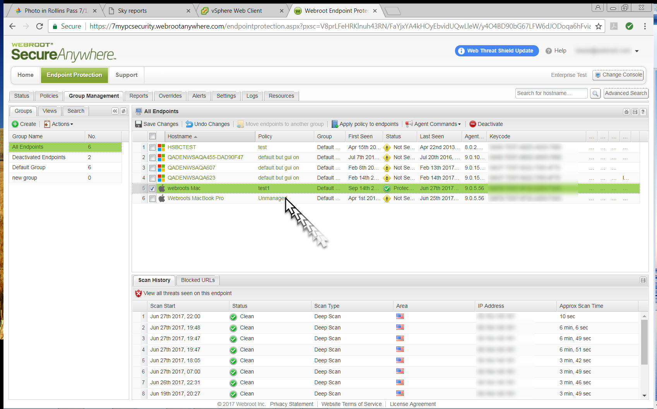Switch to the Blocked URLs tab
This screenshot has width=657, height=409.
[198, 280]
